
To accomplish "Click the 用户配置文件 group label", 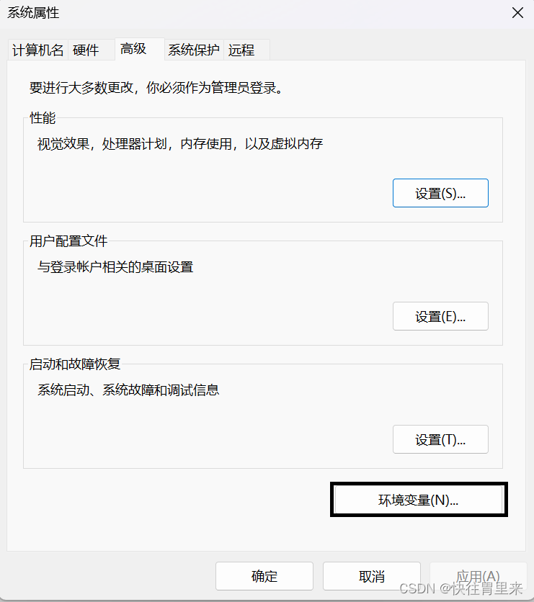I will pos(68,241).
